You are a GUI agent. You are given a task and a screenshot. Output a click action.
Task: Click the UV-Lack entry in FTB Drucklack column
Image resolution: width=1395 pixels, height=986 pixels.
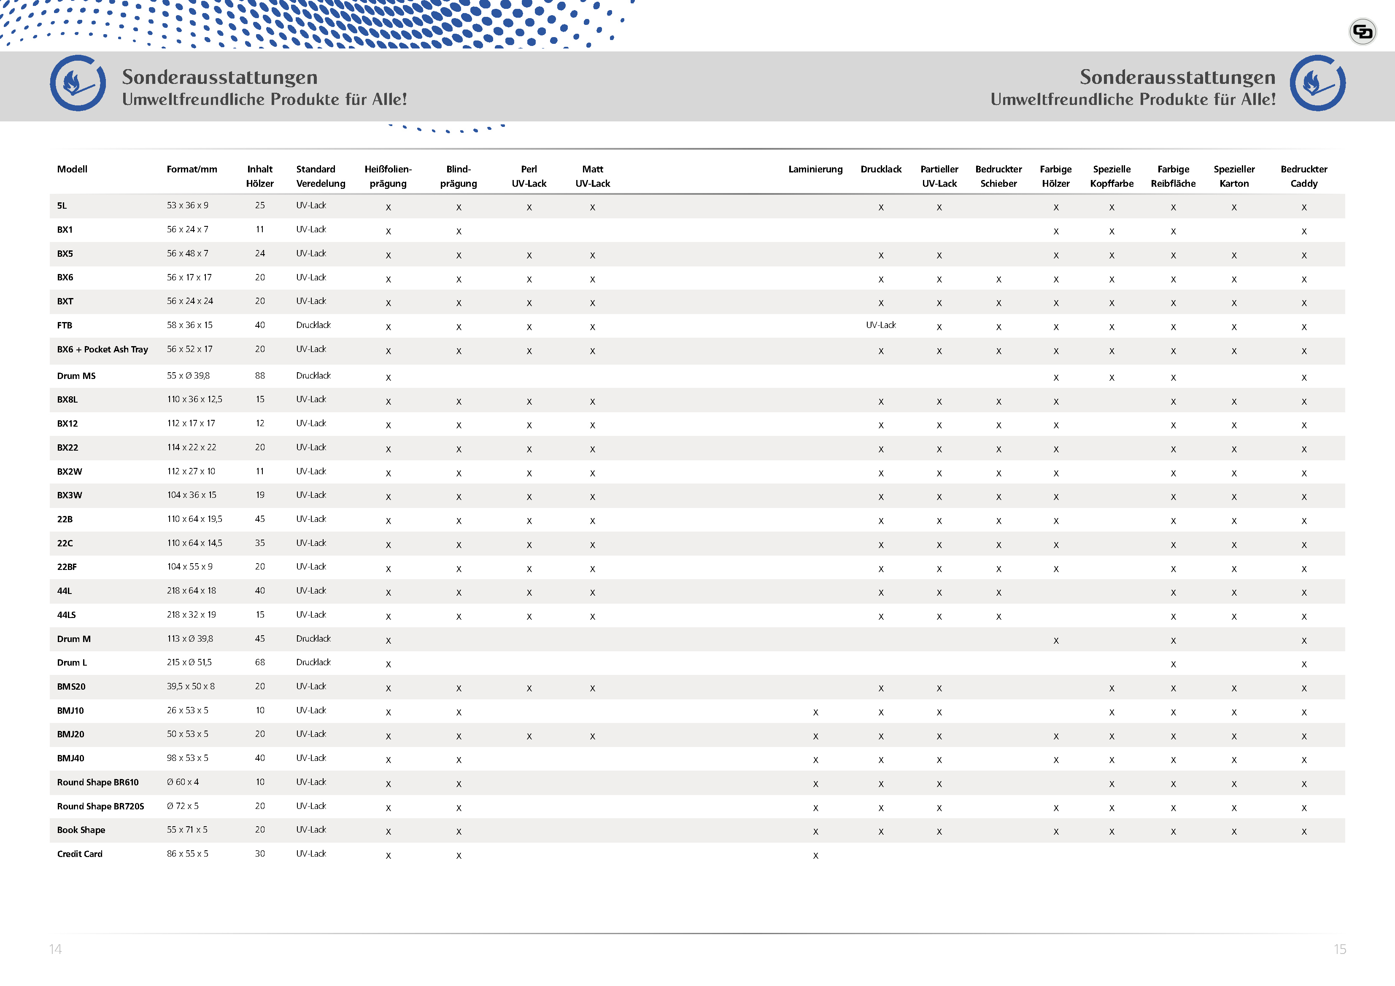point(881,325)
